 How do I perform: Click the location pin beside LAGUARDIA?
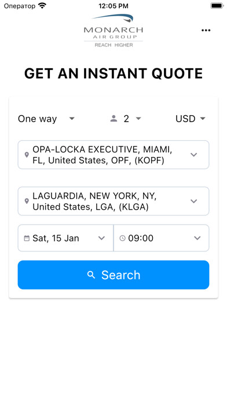[27, 201]
